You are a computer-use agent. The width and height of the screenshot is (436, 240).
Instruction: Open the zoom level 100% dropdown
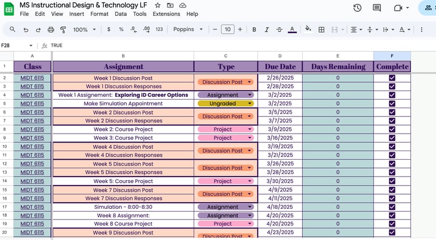coord(84,29)
